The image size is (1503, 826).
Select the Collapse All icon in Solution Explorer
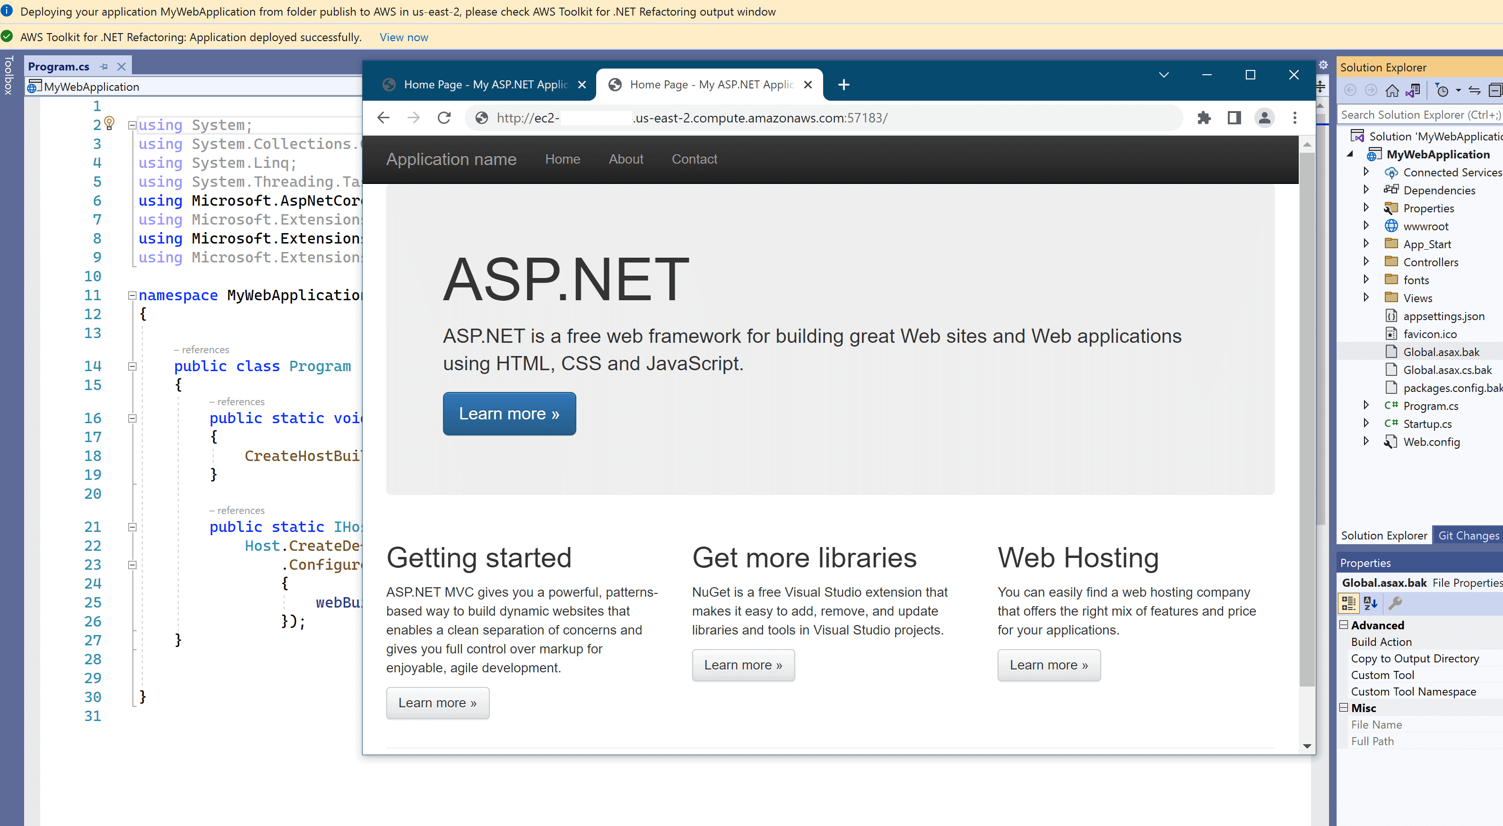click(1498, 90)
